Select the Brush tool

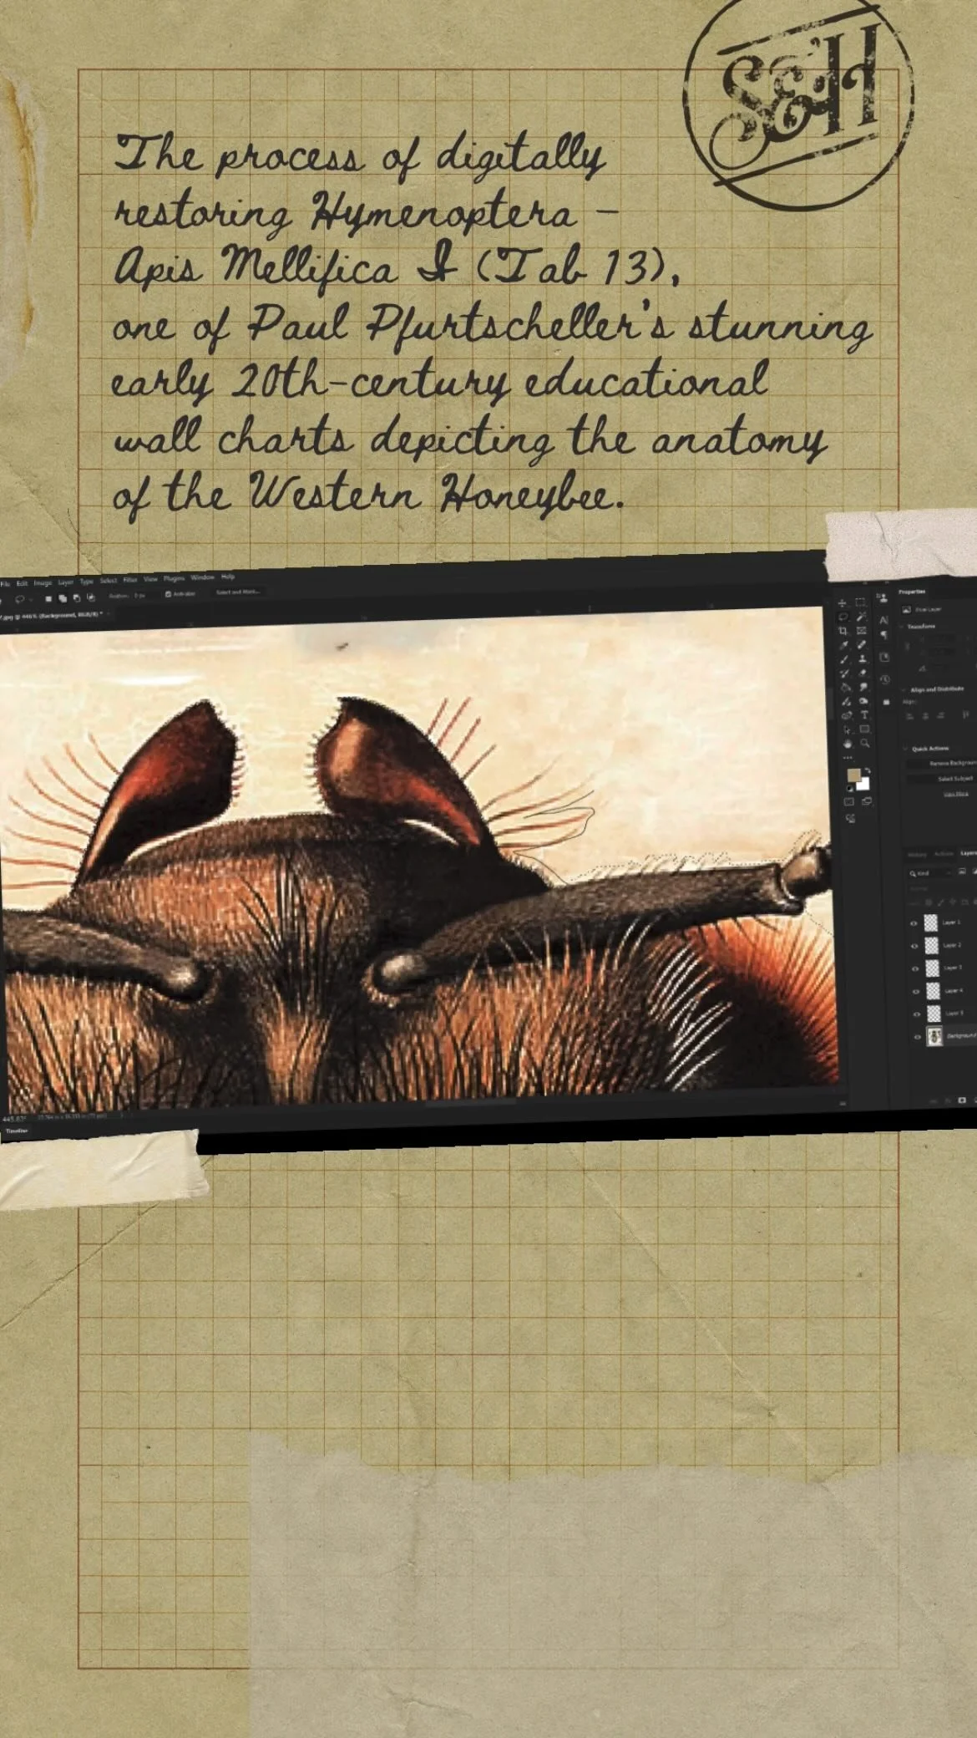point(843,659)
